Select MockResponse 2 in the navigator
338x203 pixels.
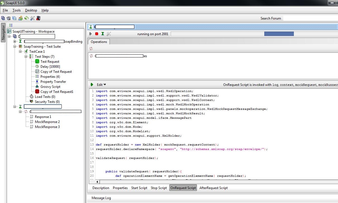pos(47,122)
